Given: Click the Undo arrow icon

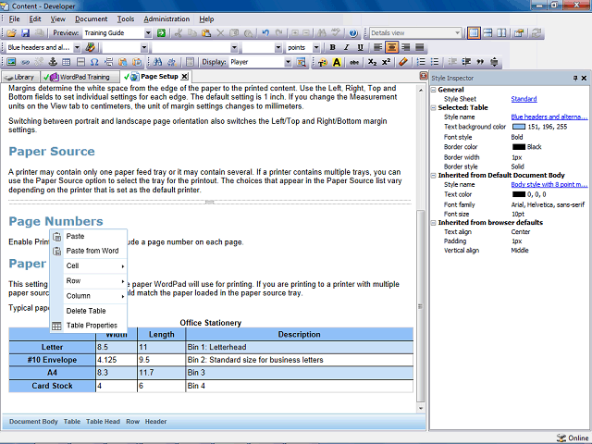Looking at the screenshot, I should tap(265, 33).
